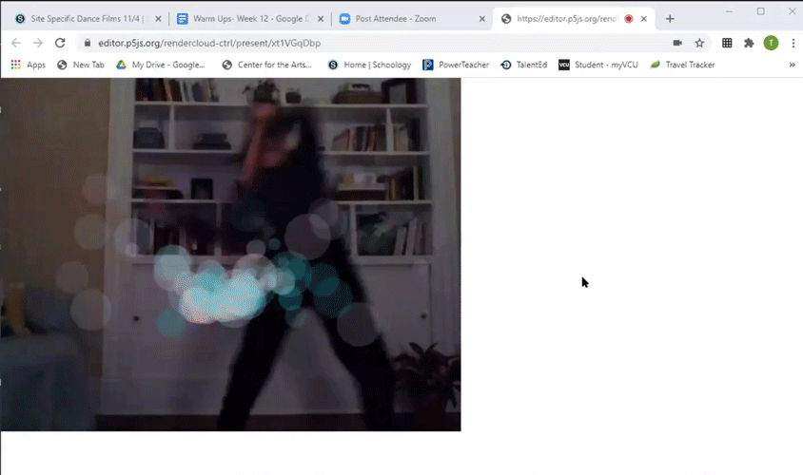Expand the hidden bookmarks chevron
Viewport: 803px width, 475px height.
[x=792, y=65]
